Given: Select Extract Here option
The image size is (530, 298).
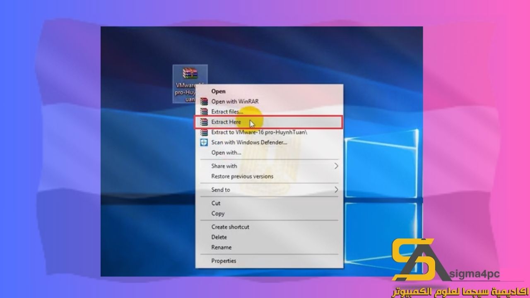Looking at the screenshot, I should pyautogui.click(x=226, y=122).
